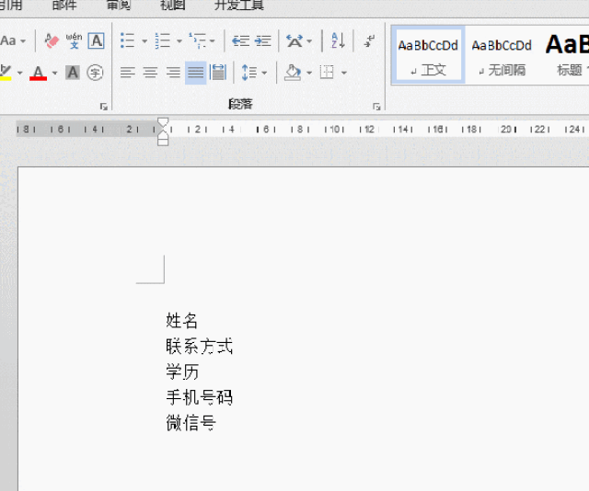Toggle show/hide paragraph marks
589x491 pixels.
click(368, 40)
